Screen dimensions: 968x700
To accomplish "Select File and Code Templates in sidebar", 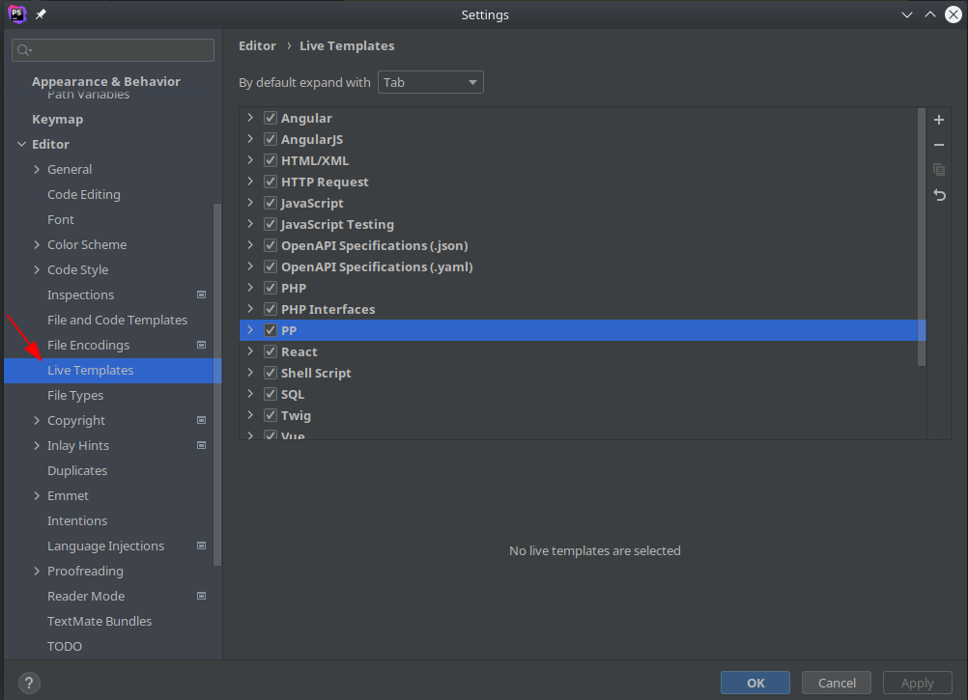I will pos(117,321).
